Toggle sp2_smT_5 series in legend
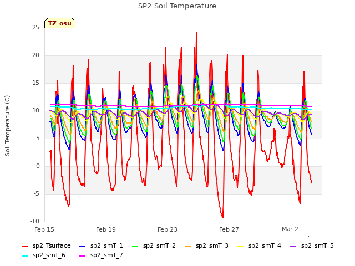 pyautogui.click(x=312, y=246)
